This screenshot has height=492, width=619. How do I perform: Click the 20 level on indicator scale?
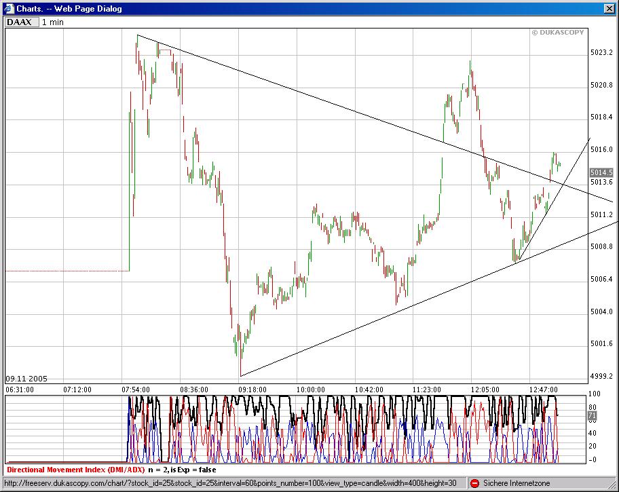click(x=593, y=447)
